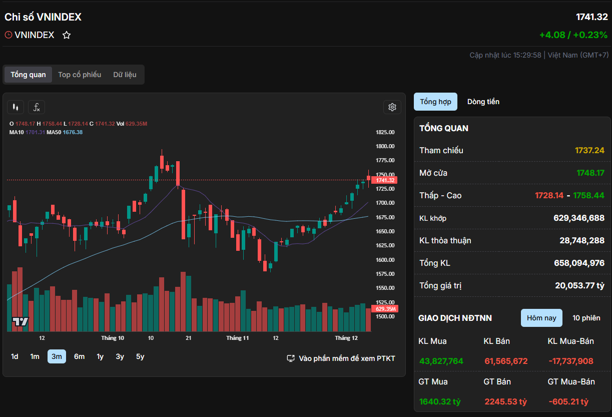Add VNINDEX to favorites with star
This screenshot has height=417, width=612.
(x=67, y=35)
